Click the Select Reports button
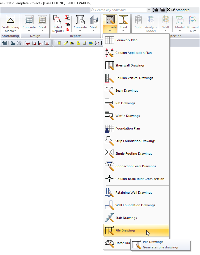Image resolution: width=200 pixels, height=255 pixels. coord(58,24)
